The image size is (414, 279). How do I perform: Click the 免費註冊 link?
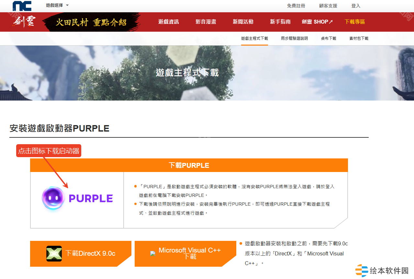[x=296, y=6]
